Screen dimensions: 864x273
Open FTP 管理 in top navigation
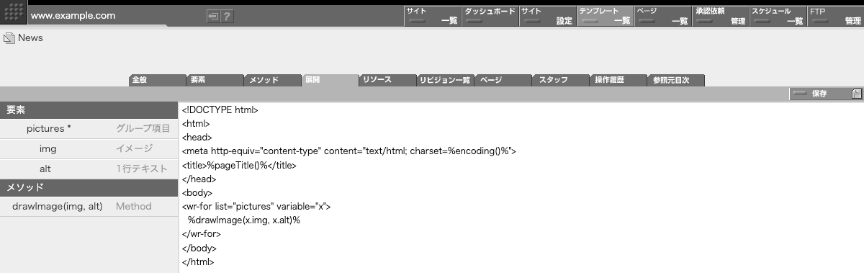[x=835, y=16]
